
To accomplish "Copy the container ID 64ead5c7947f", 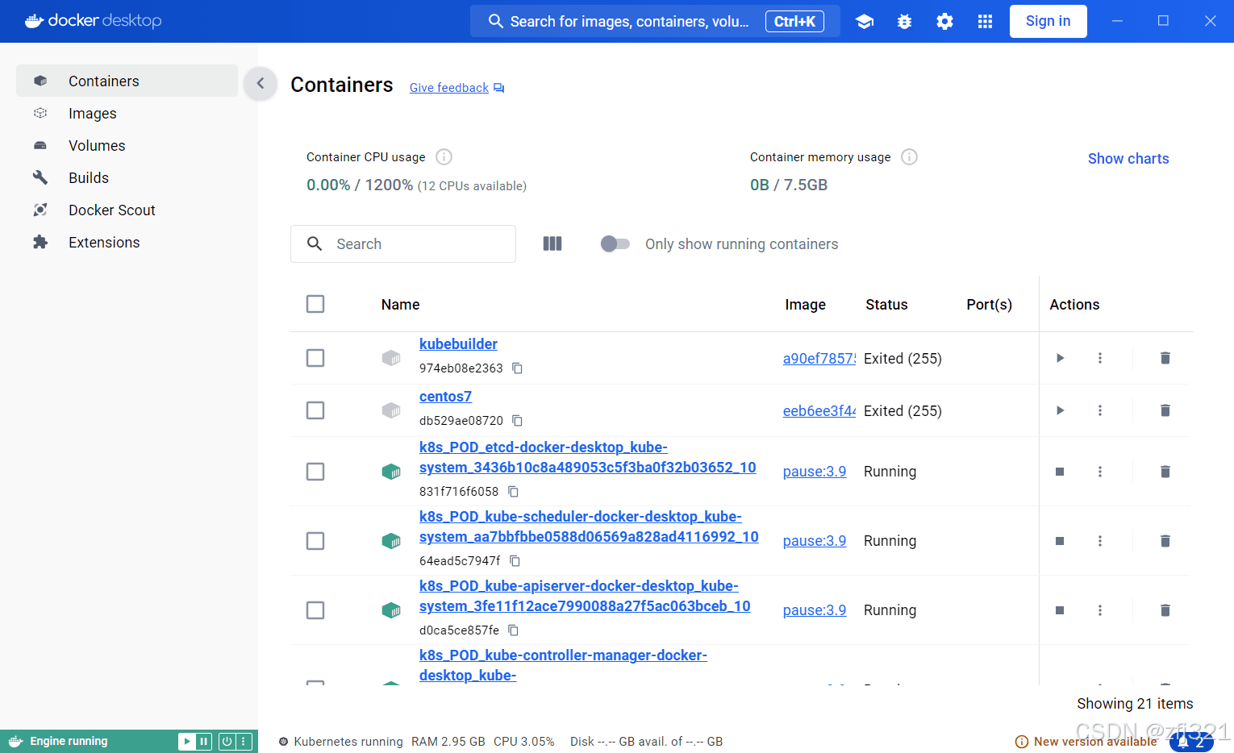I will click(515, 561).
